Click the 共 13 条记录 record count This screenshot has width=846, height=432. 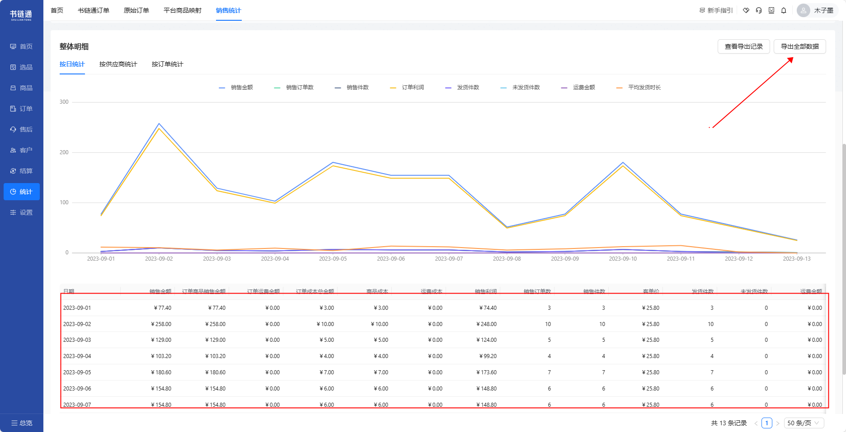pyautogui.click(x=729, y=423)
